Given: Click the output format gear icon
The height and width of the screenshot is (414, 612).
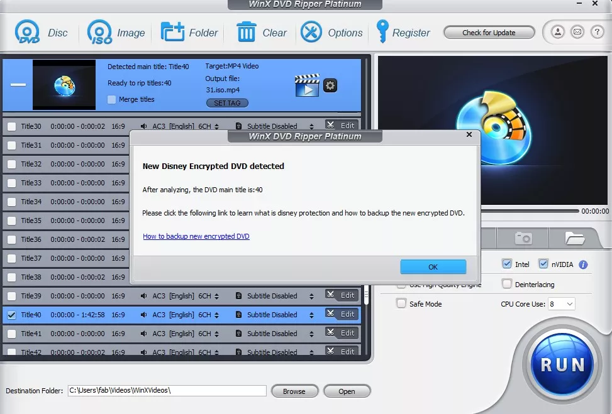Looking at the screenshot, I should click(330, 85).
